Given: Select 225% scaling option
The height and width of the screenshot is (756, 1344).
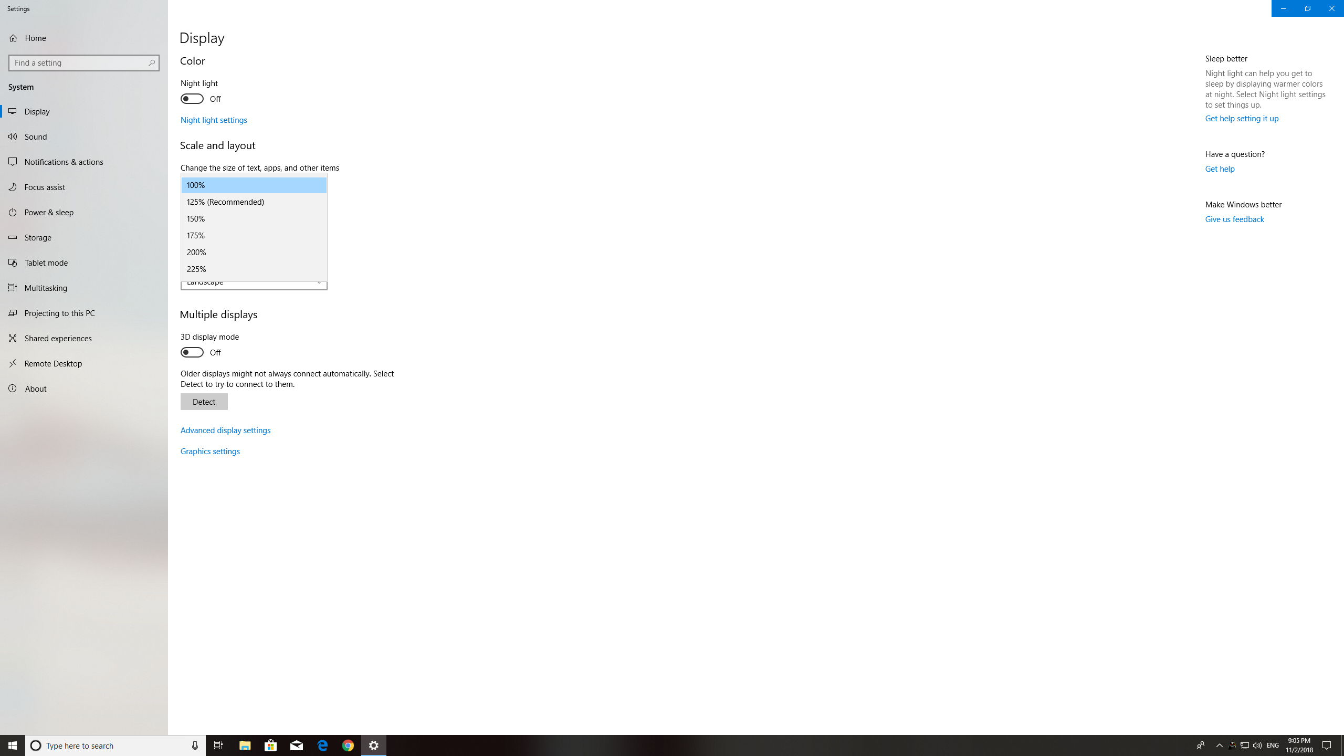Looking at the screenshot, I should coord(254,269).
